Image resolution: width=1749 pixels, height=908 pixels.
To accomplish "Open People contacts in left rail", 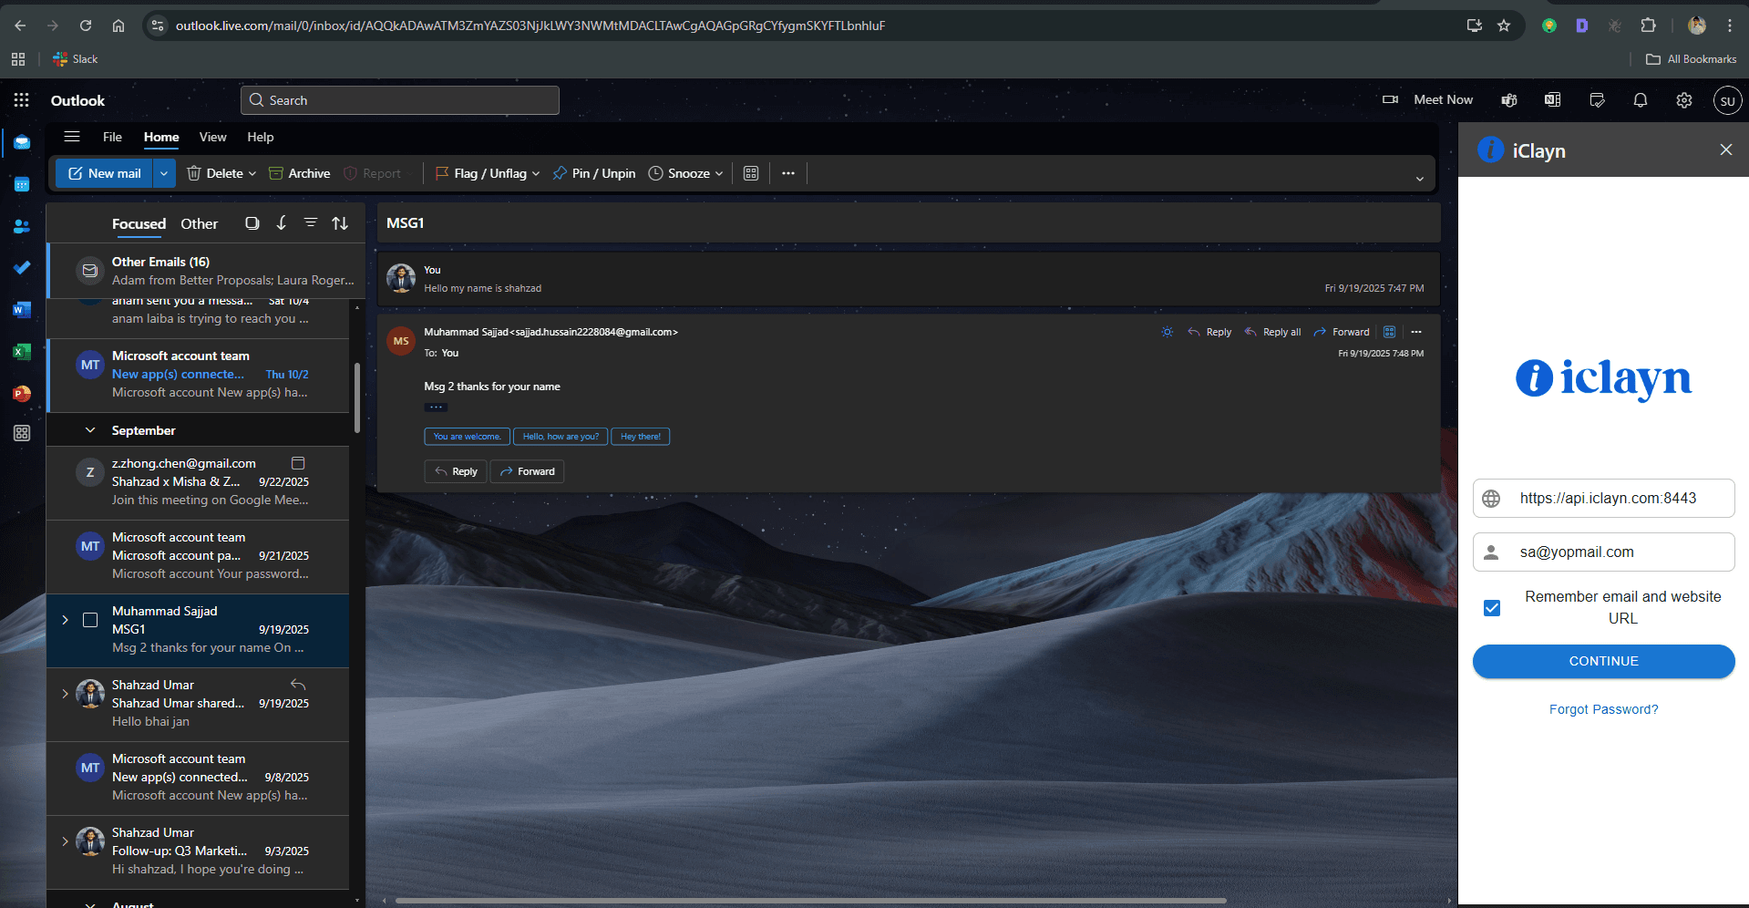I will click(x=22, y=226).
